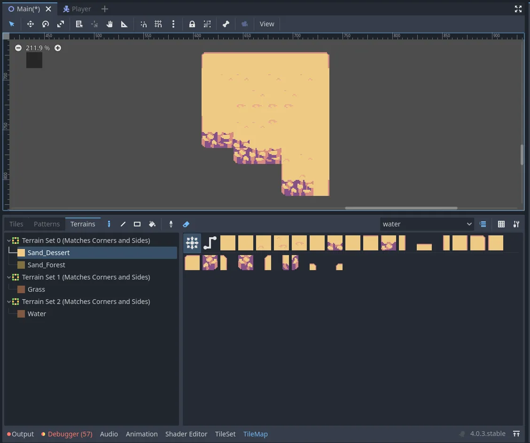Collapse Terrain Set 1

click(9, 277)
